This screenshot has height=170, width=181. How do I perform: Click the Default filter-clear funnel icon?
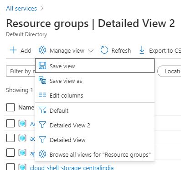42,110
